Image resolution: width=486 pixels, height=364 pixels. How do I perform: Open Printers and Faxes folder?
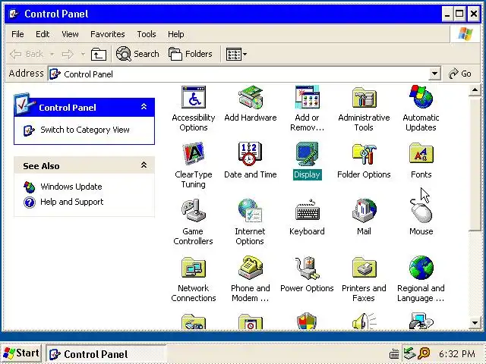click(x=364, y=279)
